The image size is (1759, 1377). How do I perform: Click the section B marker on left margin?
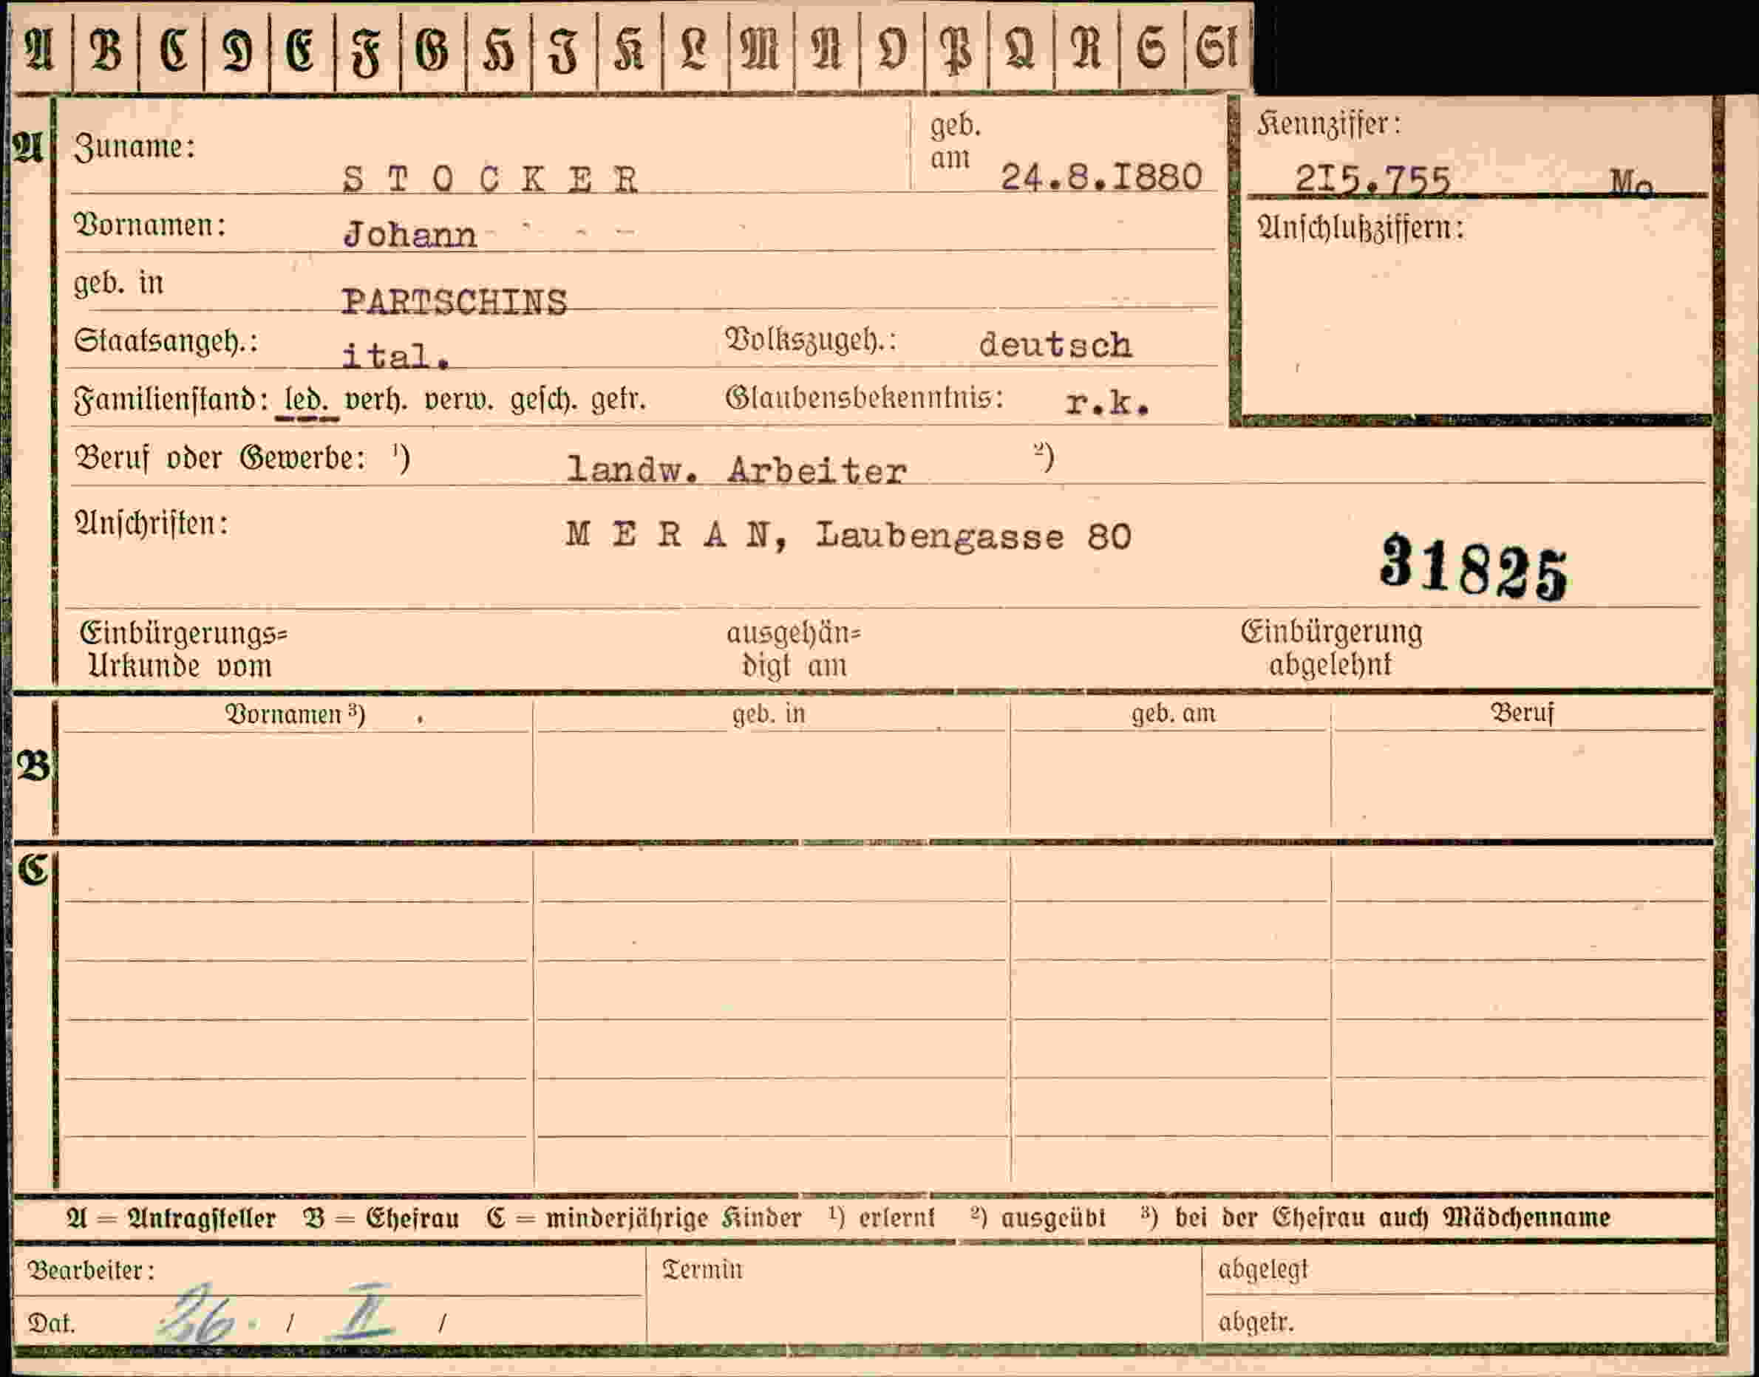33,765
